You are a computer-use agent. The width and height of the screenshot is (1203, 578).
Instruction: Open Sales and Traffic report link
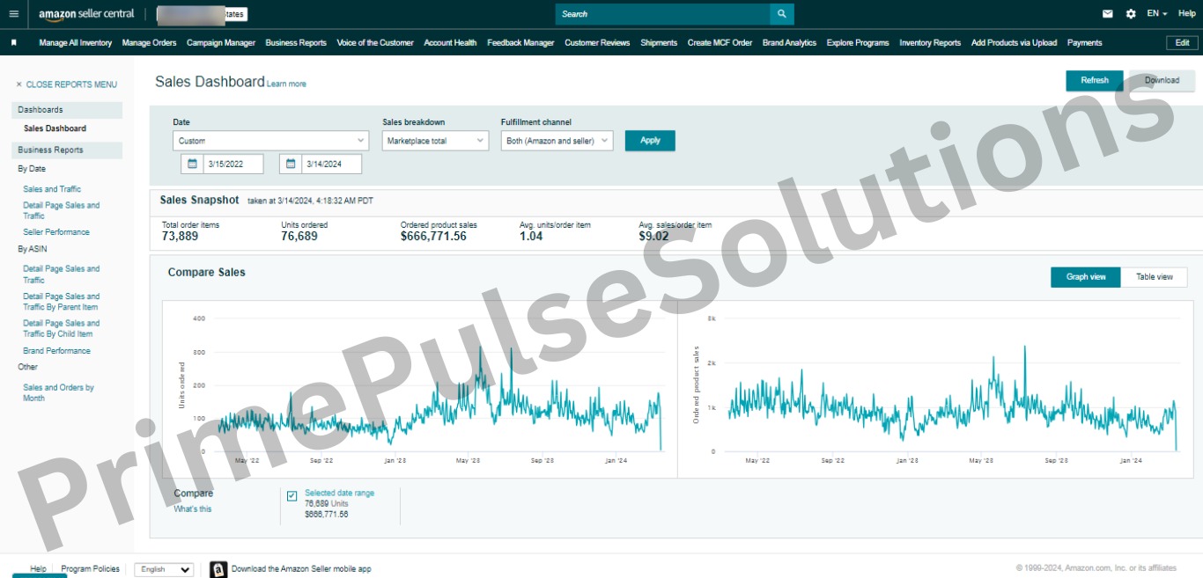[52, 189]
